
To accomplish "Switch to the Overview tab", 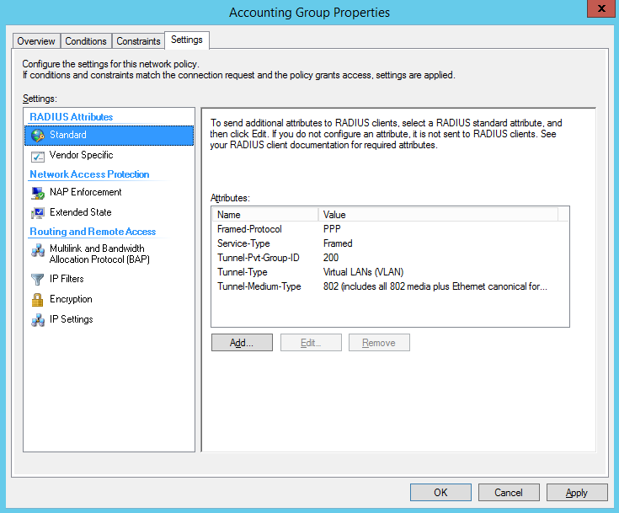I will [x=36, y=41].
